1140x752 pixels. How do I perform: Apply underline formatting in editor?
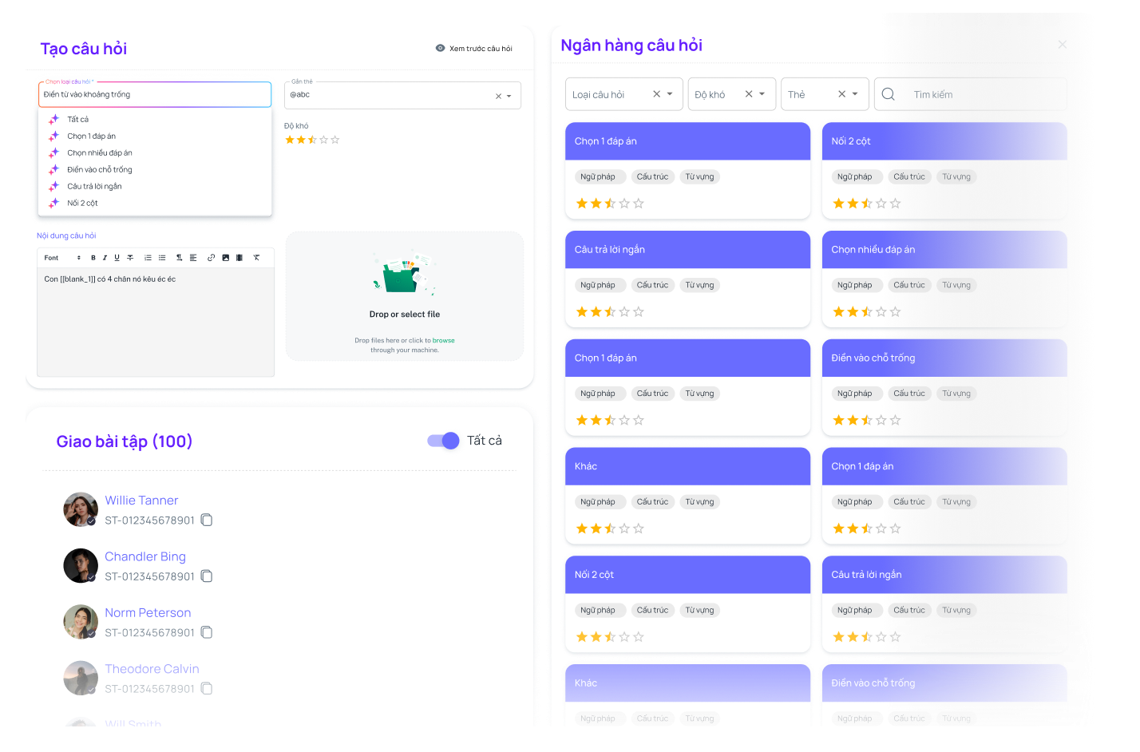click(x=117, y=258)
